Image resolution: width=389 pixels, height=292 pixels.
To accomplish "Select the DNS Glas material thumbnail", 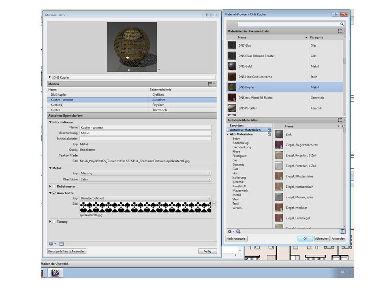I will [x=232, y=45].
